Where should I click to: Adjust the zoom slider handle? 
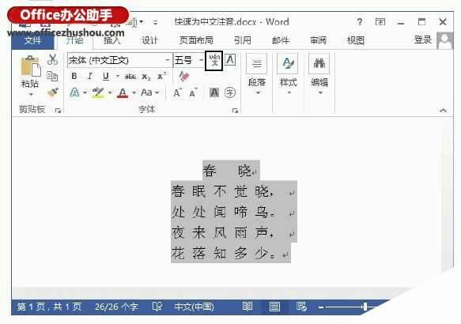tap(365, 307)
